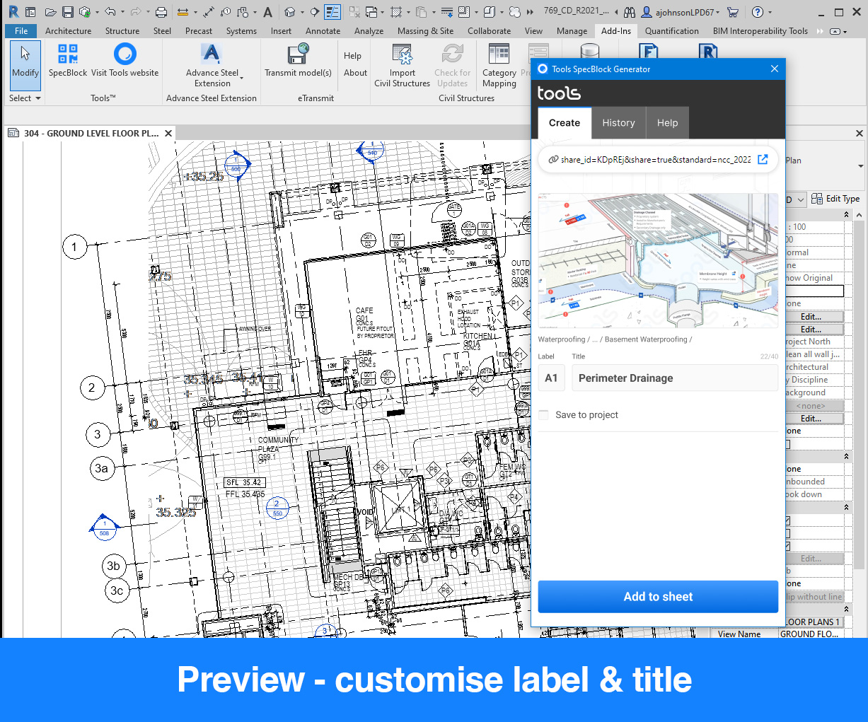Image resolution: width=868 pixels, height=722 pixels.
Task: Close the 304 Ground Level Floor Plan tab
Action: pos(168,133)
